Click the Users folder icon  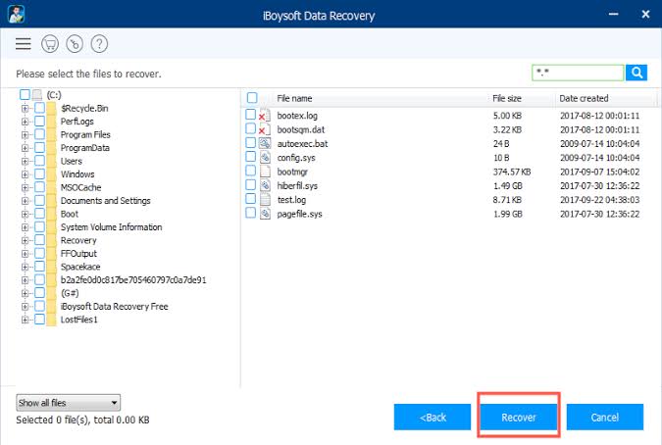[x=52, y=161]
